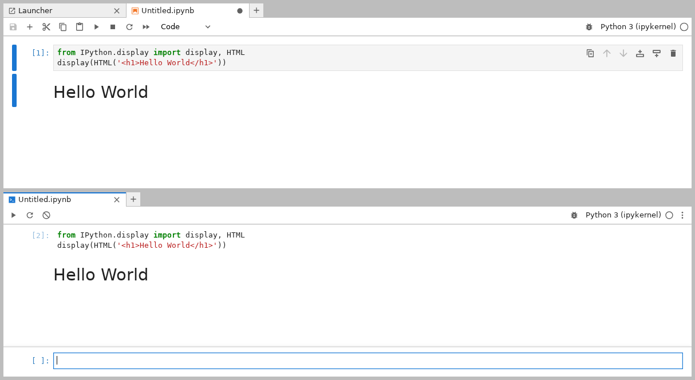The height and width of the screenshot is (380, 695).
Task: Click the console kernel status circle
Action: click(669, 215)
